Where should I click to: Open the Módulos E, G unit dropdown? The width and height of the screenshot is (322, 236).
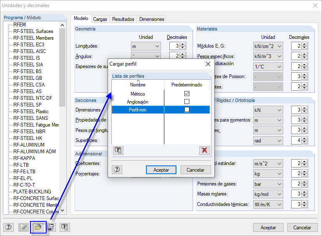[x=268, y=46]
